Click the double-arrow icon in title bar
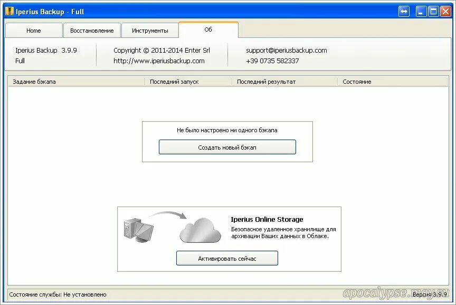Image resolution: width=456 pixels, height=305 pixels. click(404, 12)
